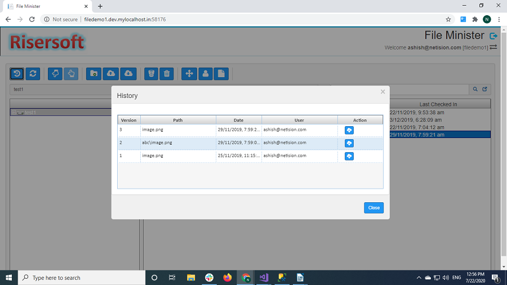Viewport: 507px width, 285px height.
Task: Click the History toolbar button
Action: [x=17, y=74]
